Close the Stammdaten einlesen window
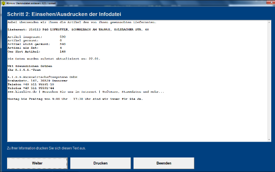275x172 pixels. [271, 2]
